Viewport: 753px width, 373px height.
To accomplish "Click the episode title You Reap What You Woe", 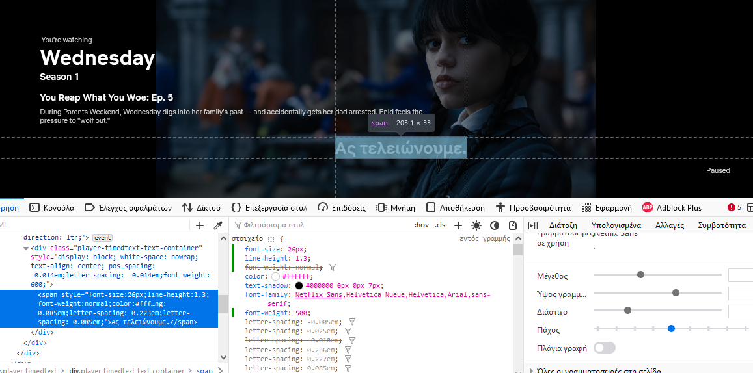I will click(x=106, y=97).
